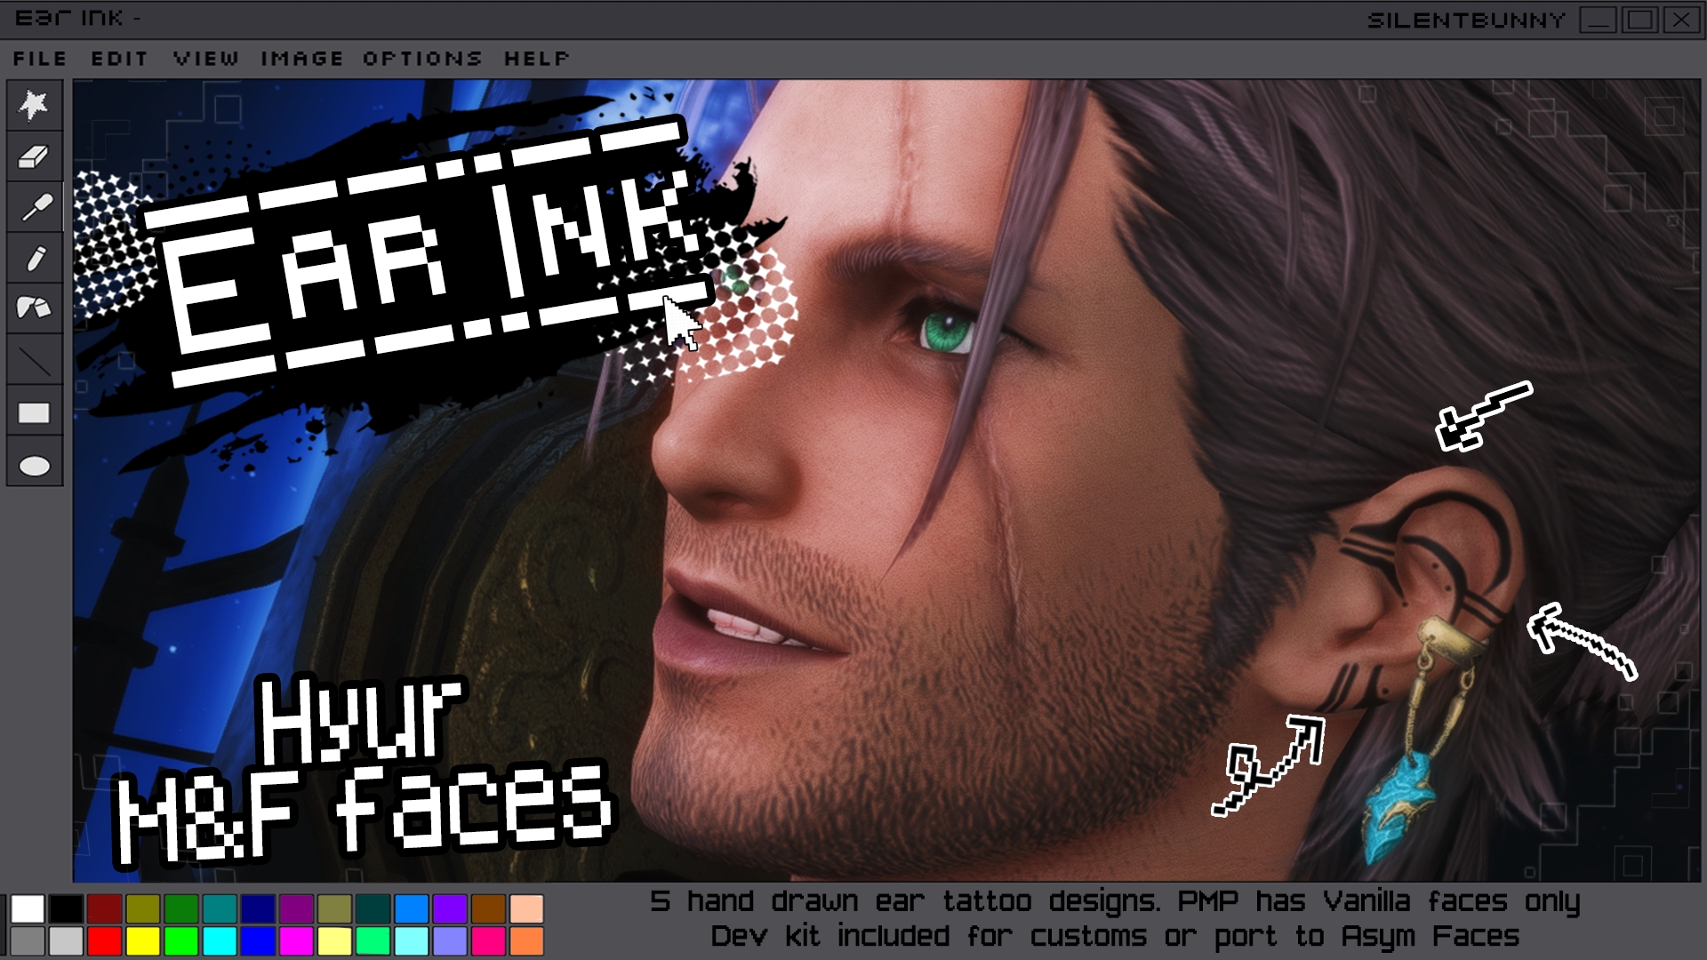Activate the Paint Bucket fill tool
The width and height of the screenshot is (1707, 960).
[x=35, y=308]
